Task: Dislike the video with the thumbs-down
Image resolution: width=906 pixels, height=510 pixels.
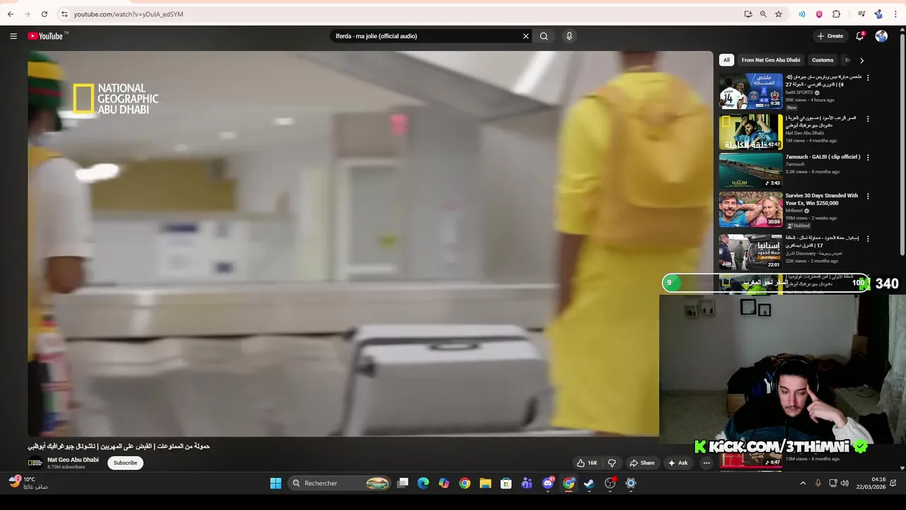Action: [x=612, y=463]
